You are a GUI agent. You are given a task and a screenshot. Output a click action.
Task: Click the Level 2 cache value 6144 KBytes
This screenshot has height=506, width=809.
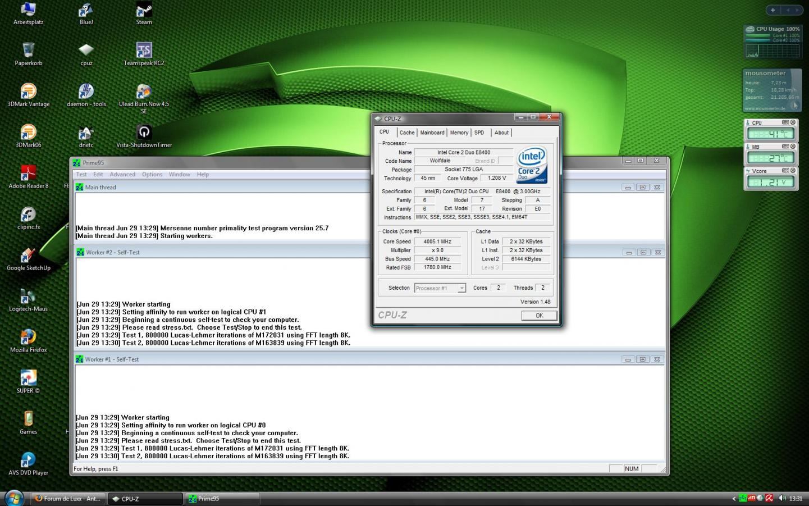click(526, 259)
